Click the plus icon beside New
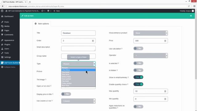Image resolution: width=197 pixels, height=111 pixels. point(54,11)
